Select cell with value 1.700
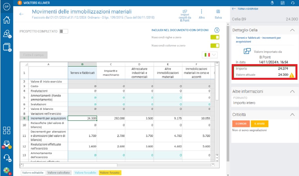 click(82, 136)
